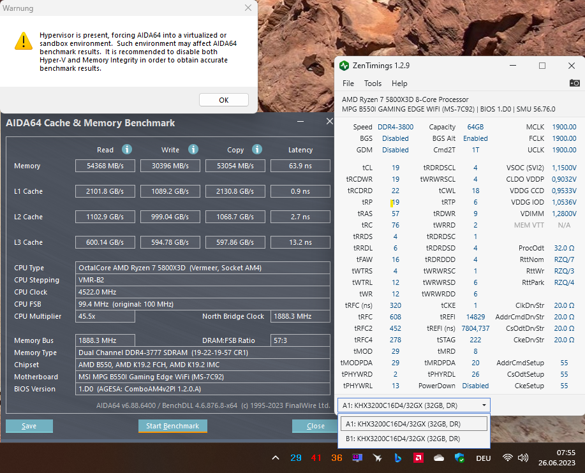Close the Warnung dialog with X
Image resolution: width=585 pixels, height=473 pixels.
point(248,8)
